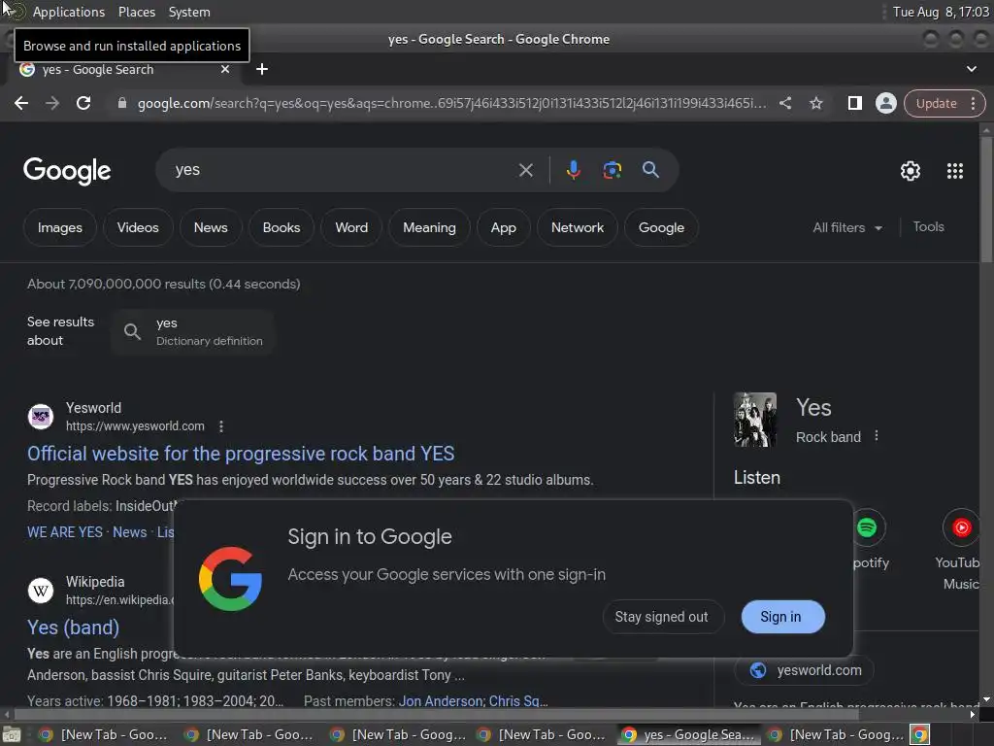Open more options beside Rock band
The image size is (994, 746).
pyautogui.click(x=877, y=436)
